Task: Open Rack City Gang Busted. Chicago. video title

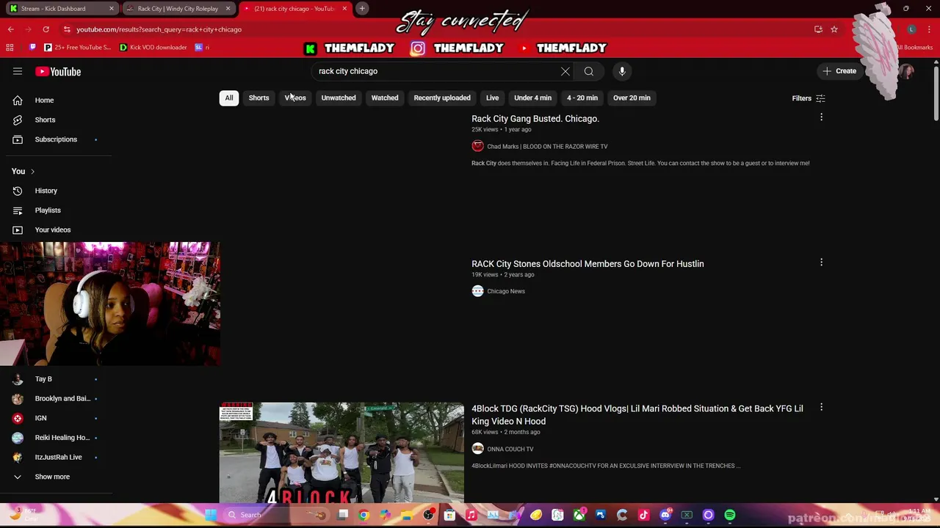Action: click(535, 119)
